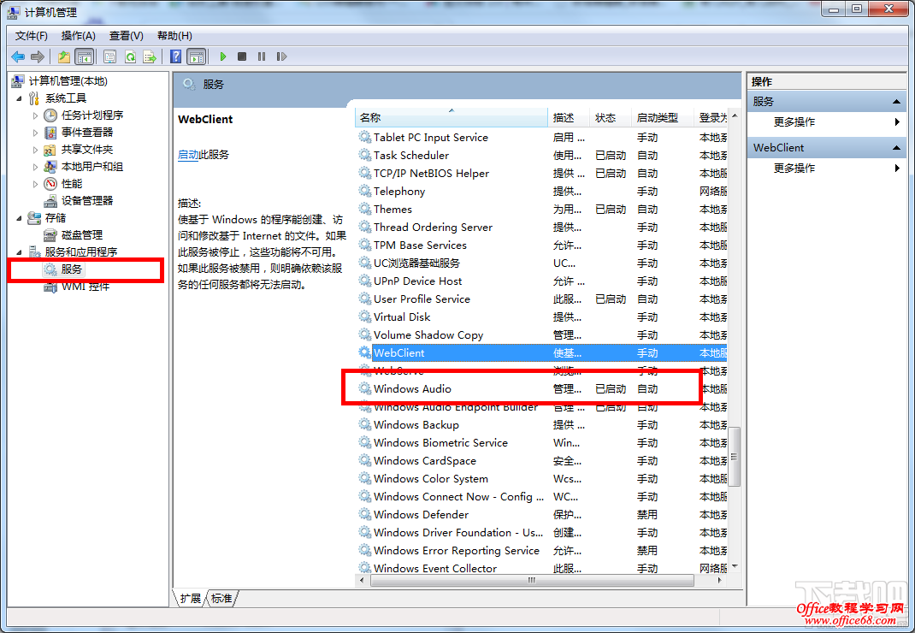Expand the 任务计划程序 tree node
Image resolution: width=915 pixels, height=633 pixels.
[36, 115]
